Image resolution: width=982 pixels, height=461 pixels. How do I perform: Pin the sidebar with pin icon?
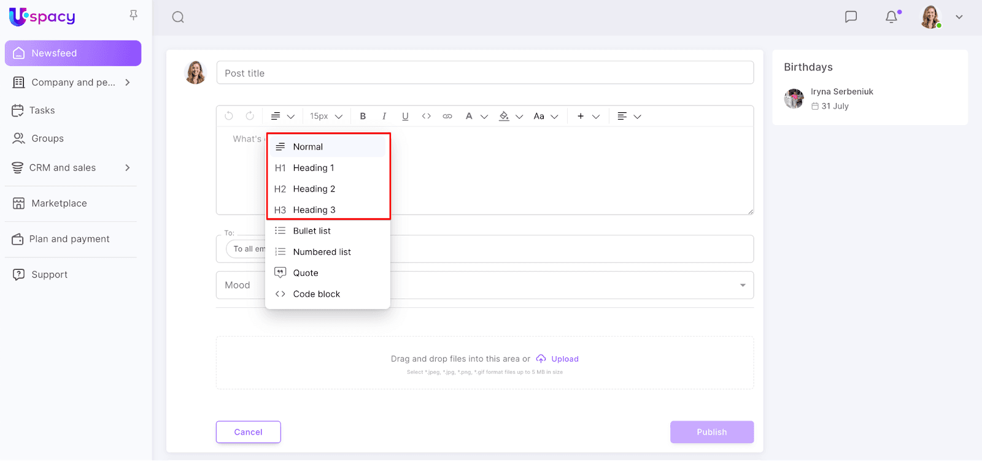133,15
